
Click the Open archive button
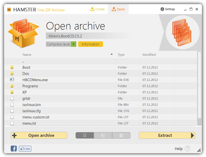39,135
